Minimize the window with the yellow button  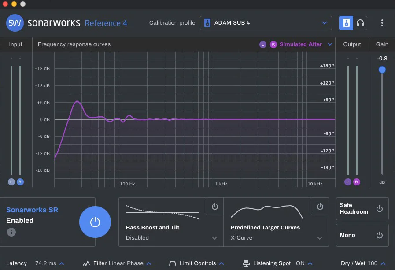[14, 4]
